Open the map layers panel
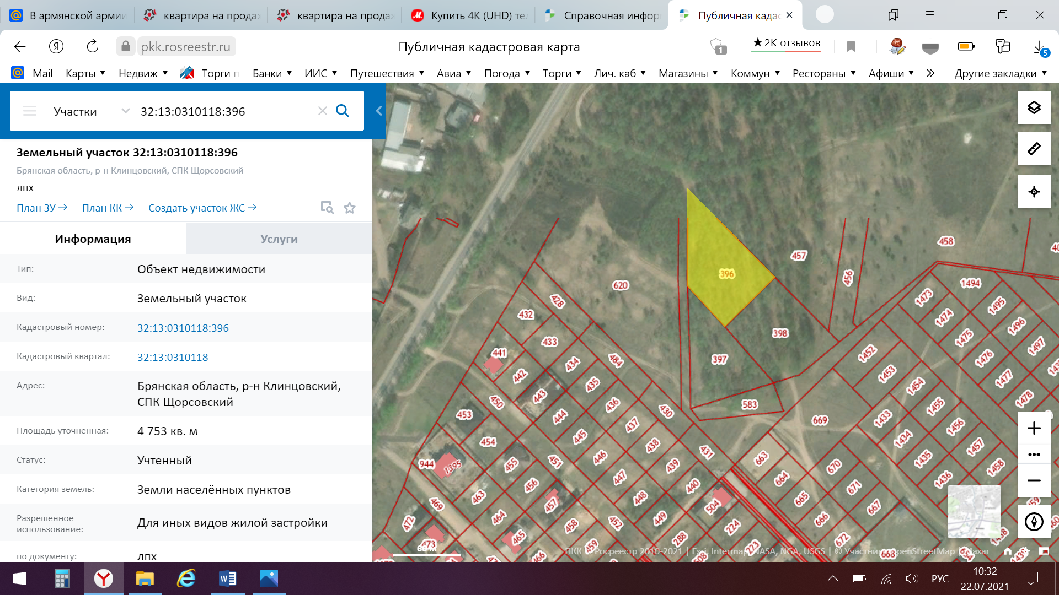 point(1034,107)
